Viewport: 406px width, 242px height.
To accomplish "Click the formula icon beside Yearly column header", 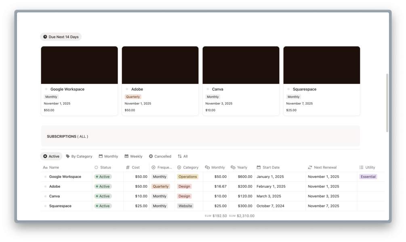I will coord(233,168).
